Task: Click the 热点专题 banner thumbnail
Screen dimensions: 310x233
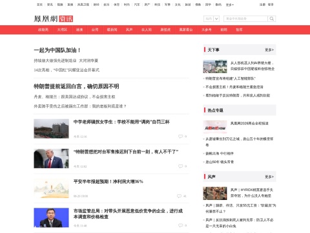Action: point(215,127)
